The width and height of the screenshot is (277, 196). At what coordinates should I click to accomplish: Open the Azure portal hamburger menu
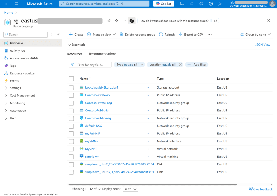click(17, 4)
